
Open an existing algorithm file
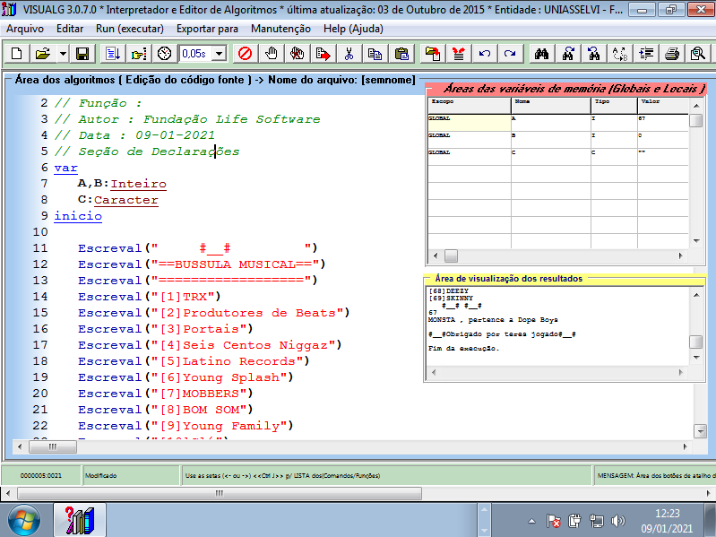[43, 54]
